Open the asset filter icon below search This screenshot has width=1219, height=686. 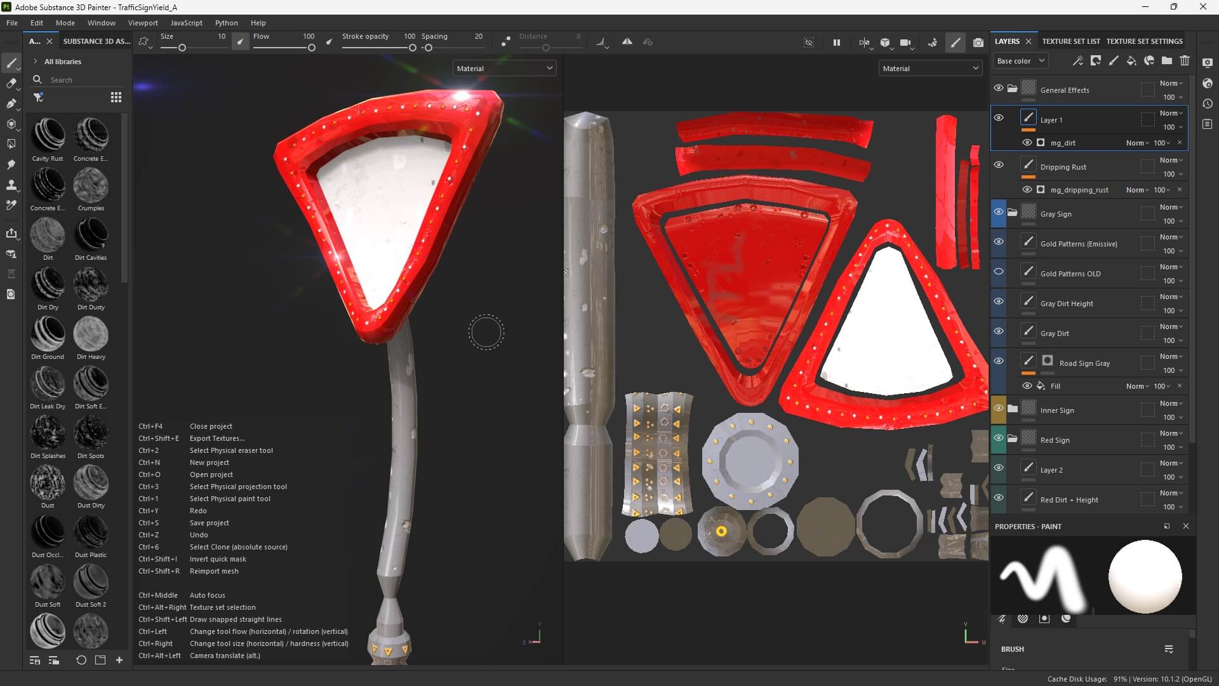[x=38, y=97]
